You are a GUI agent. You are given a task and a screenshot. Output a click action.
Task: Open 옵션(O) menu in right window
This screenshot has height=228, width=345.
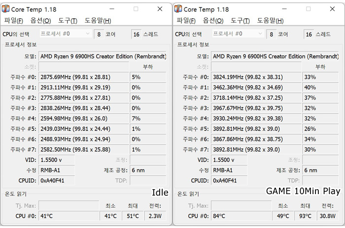click(213, 21)
